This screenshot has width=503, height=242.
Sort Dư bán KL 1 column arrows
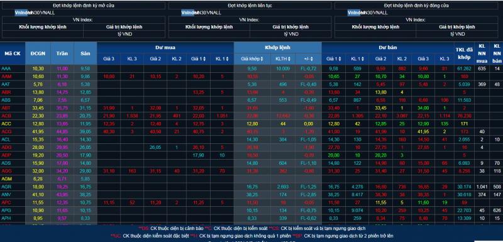click(363, 59)
